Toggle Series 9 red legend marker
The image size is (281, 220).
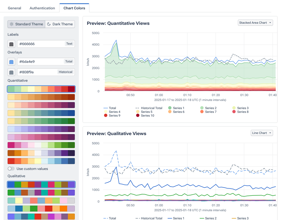(106, 115)
